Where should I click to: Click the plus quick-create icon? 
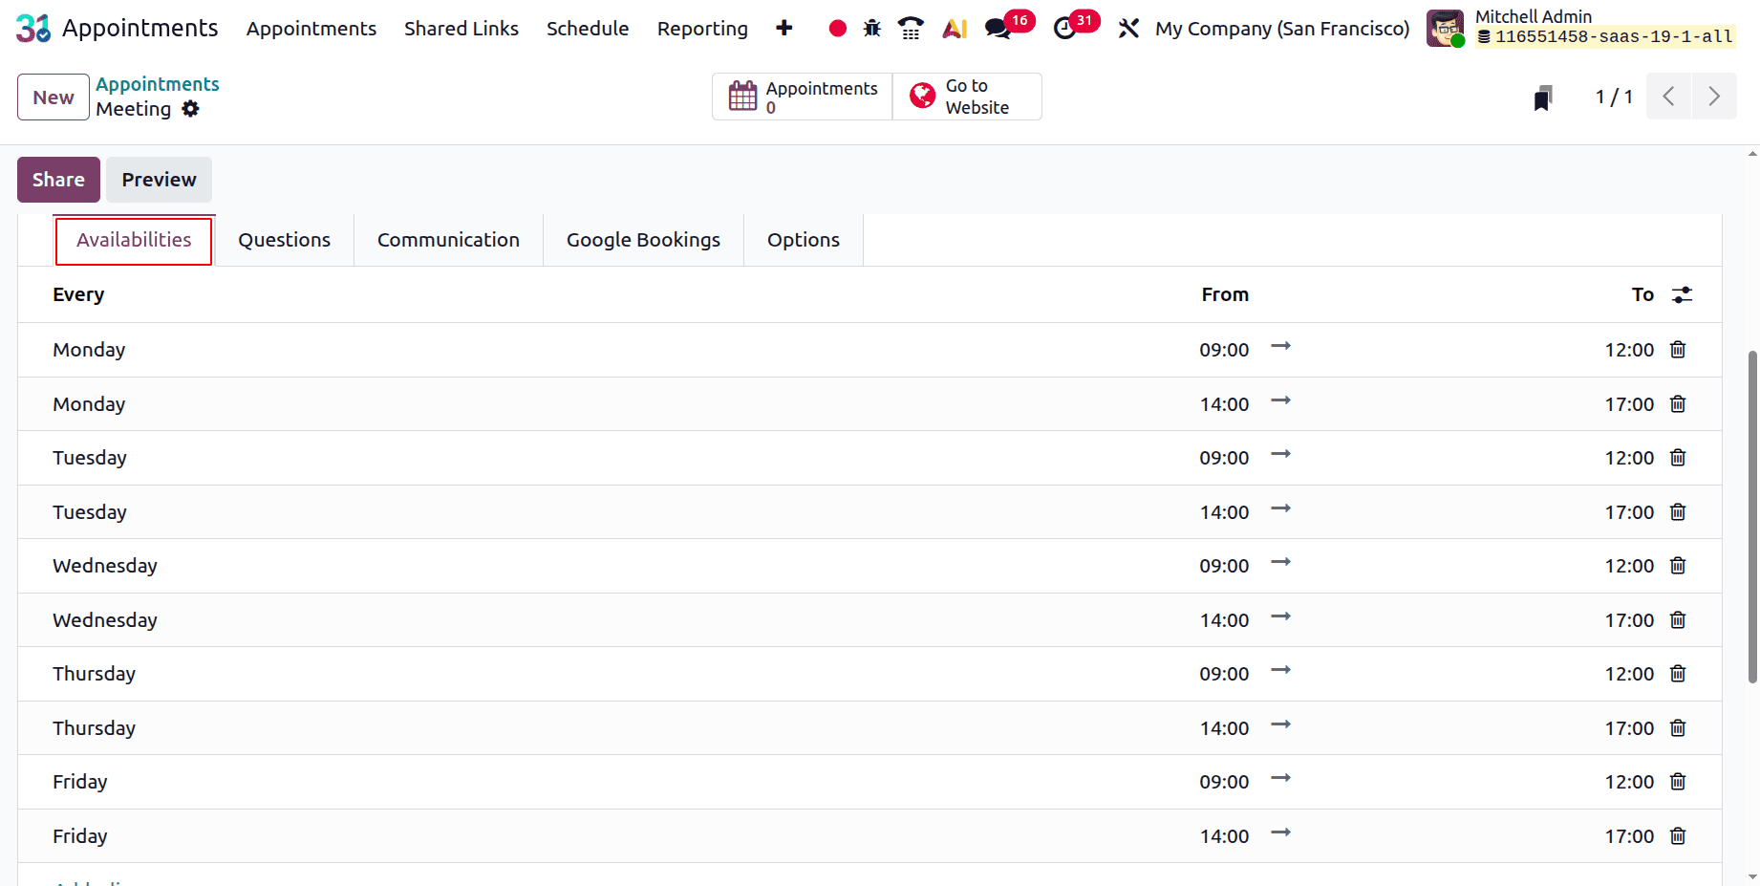pyautogui.click(x=784, y=28)
